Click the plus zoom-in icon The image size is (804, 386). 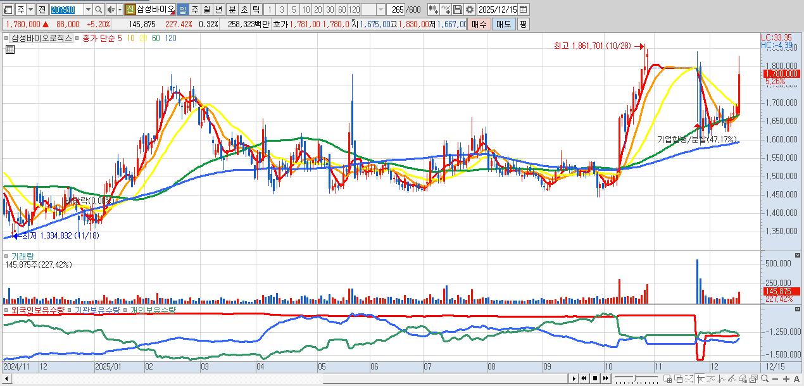point(786,379)
